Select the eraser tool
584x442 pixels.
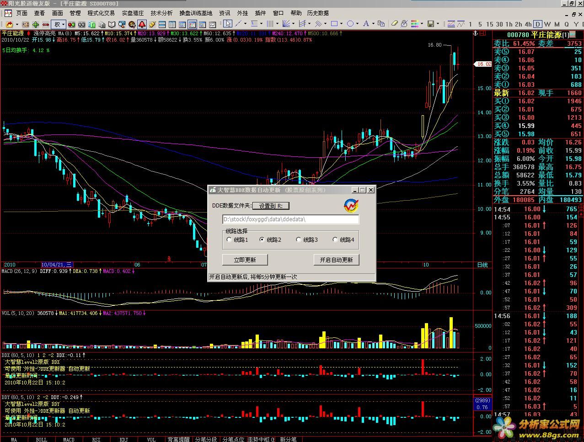tap(395, 24)
